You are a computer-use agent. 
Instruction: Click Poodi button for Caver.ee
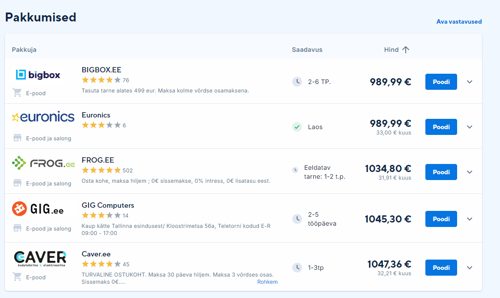(441, 268)
